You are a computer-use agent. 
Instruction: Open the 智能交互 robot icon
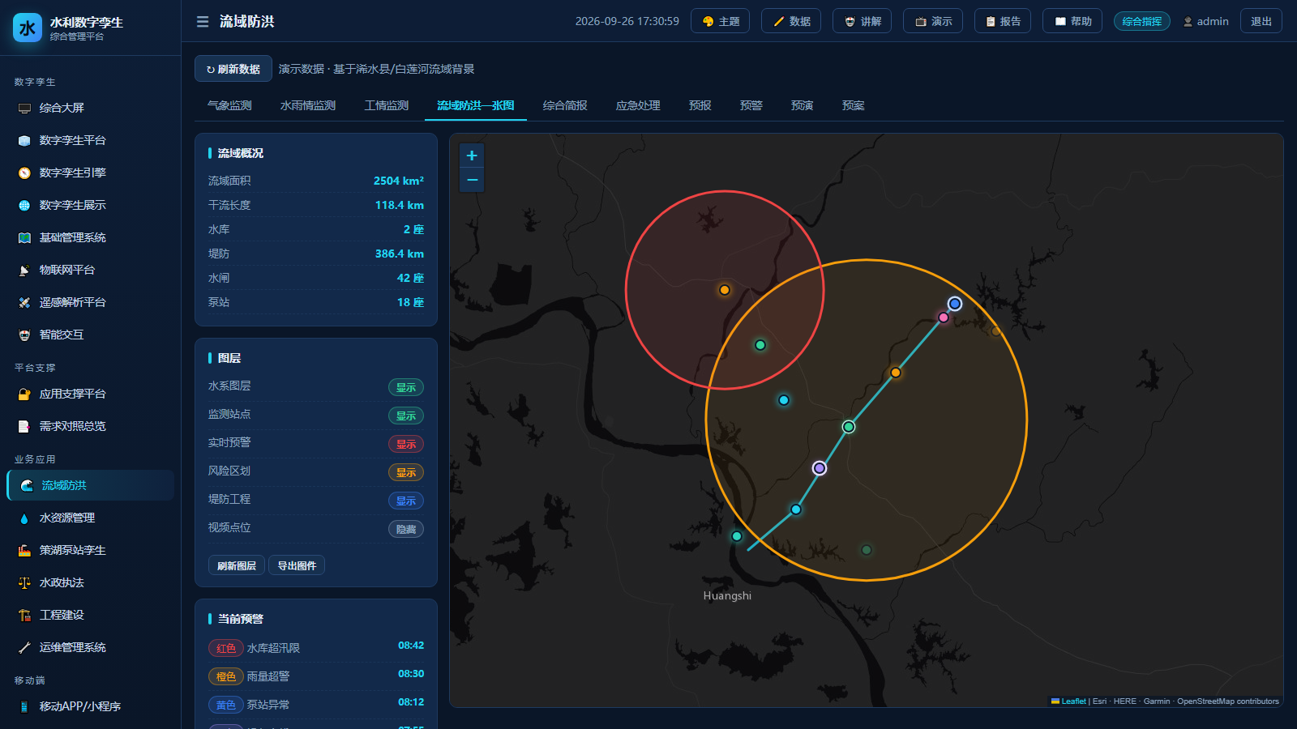[24, 335]
